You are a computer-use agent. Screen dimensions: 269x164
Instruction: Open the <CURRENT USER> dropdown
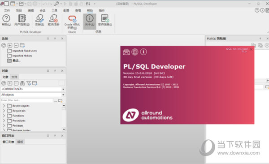[63, 89]
